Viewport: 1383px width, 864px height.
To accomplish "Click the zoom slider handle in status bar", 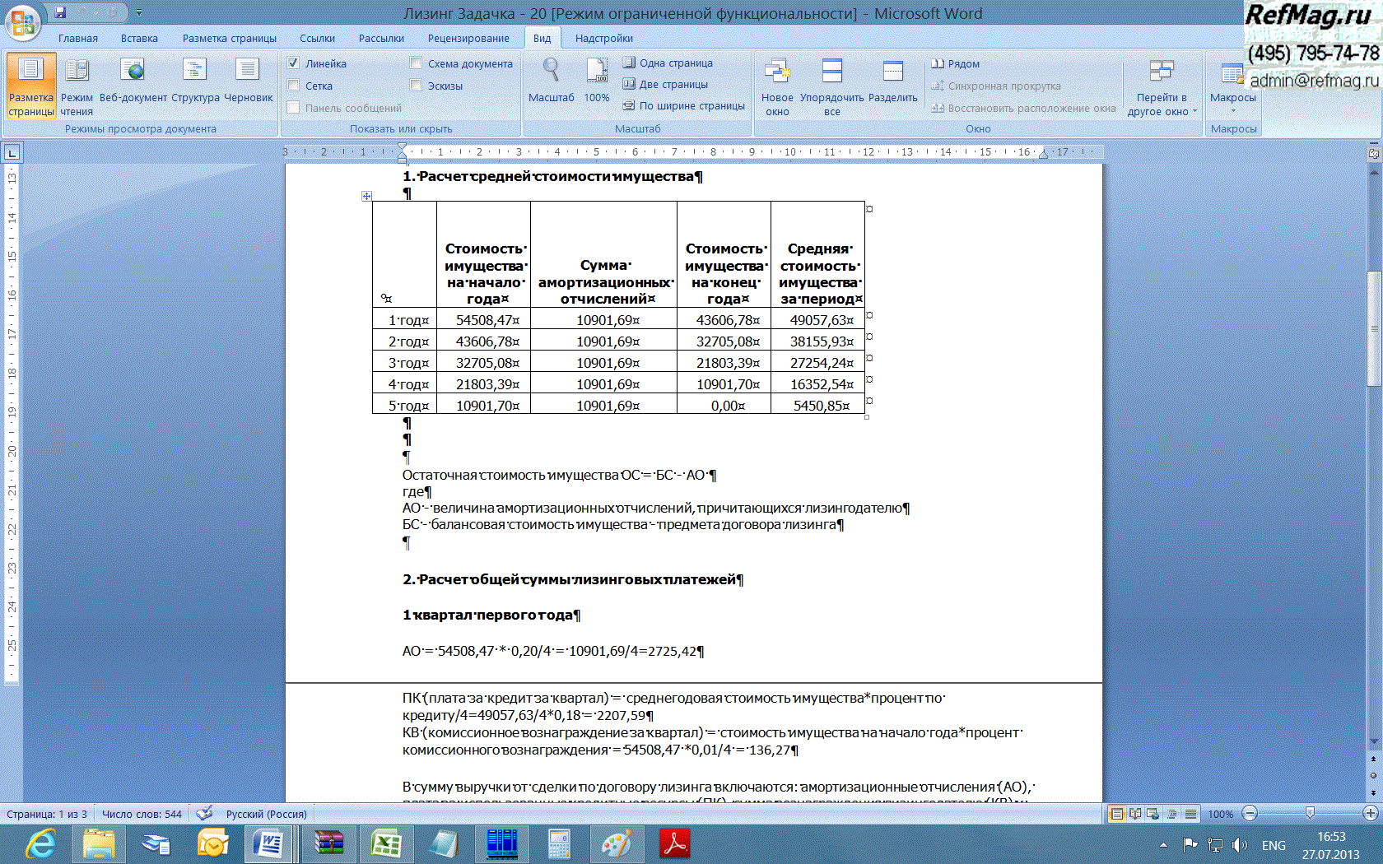I will pyautogui.click(x=1310, y=814).
